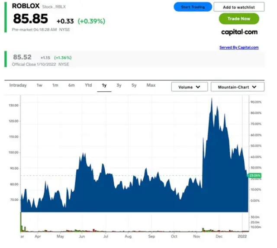Switch to Ytd chart view
The width and height of the screenshot is (277, 248).
pos(88,86)
